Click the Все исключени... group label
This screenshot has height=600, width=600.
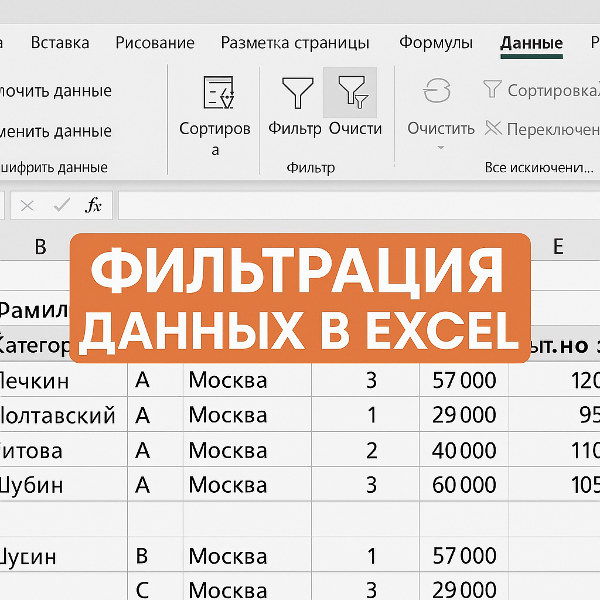coord(539,168)
